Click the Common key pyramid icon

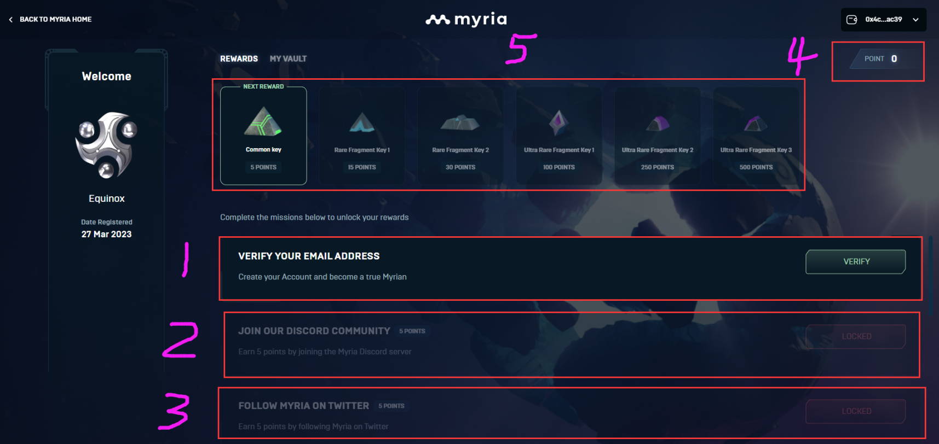pos(263,121)
